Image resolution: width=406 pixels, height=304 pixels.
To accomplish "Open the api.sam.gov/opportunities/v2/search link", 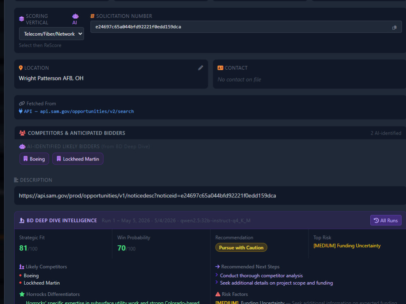I will [87, 111].
